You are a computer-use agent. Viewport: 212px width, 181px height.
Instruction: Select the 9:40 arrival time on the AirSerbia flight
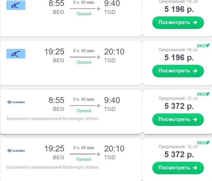pos(112,100)
